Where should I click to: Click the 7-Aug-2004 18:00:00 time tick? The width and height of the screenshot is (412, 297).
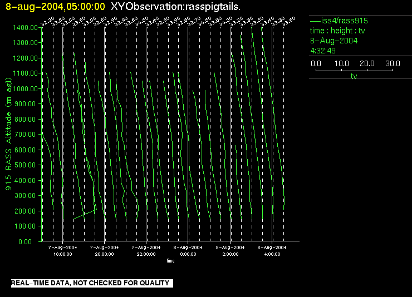pos(62,250)
